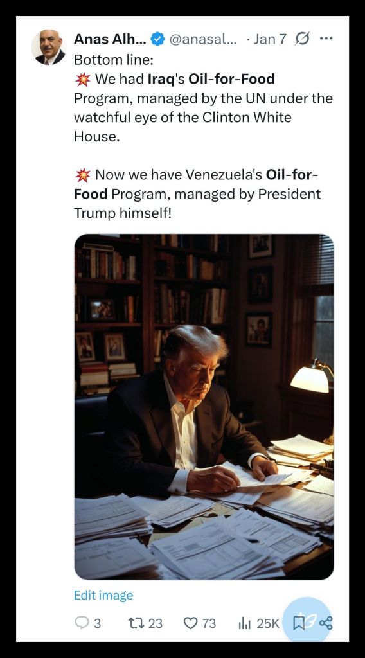Tap the repost arrows icon
Viewport: 365px width, 658px height.
[x=135, y=623]
